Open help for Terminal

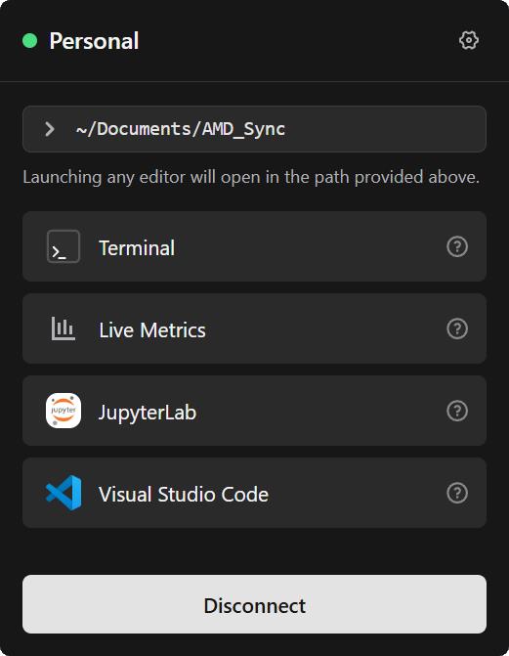click(457, 246)
